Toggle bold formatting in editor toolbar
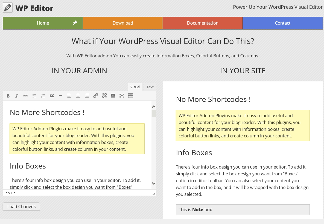This screenshot has height=224, width=324. [8, 96]
